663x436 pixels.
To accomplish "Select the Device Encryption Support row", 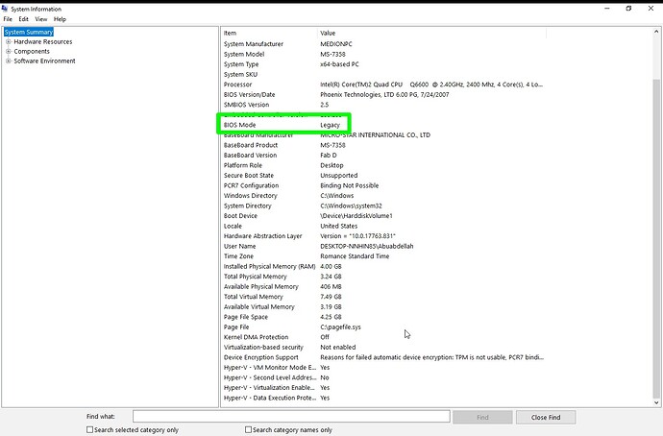I will pyautogui.click(x=384, y=357).
